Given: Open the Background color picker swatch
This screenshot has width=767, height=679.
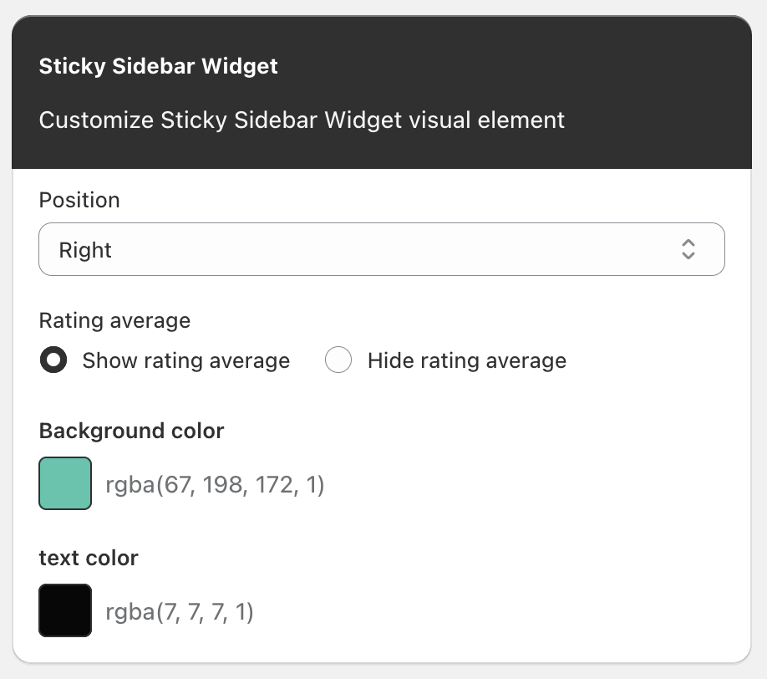Looking at the screenshot, I should (x=64, y=483).
